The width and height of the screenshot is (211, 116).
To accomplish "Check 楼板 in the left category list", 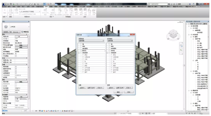I will click(x=81, y=46).
